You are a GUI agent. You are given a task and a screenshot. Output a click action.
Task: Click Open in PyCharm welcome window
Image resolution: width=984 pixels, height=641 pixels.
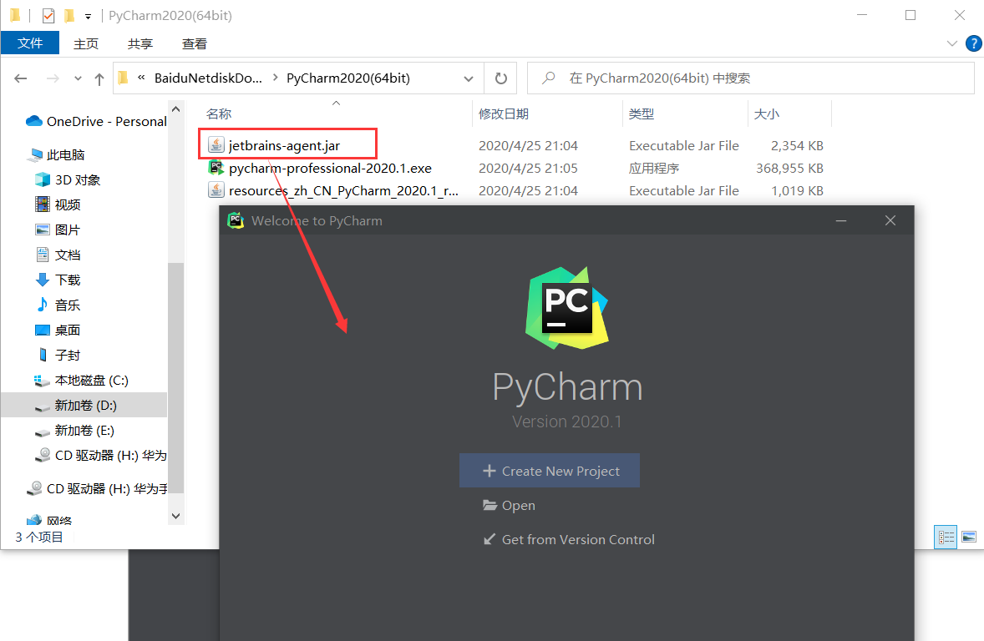509,506
